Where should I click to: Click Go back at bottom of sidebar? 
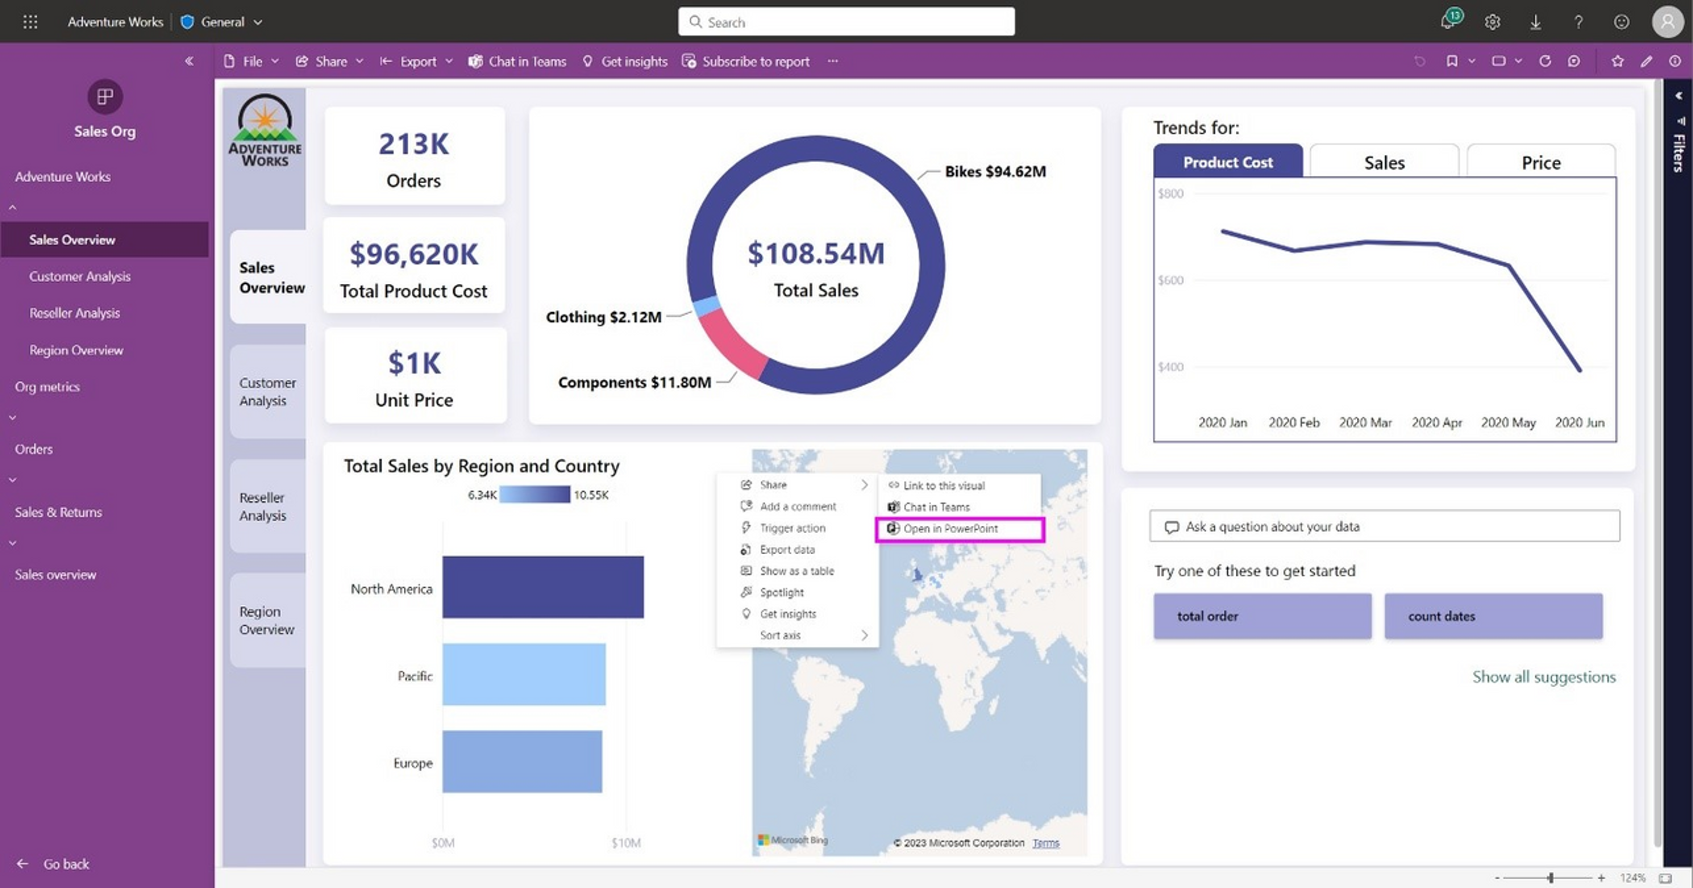coord(53,863)
